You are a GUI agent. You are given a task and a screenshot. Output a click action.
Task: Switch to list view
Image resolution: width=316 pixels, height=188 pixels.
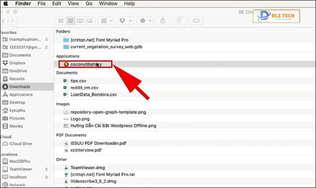coord(70,21)
